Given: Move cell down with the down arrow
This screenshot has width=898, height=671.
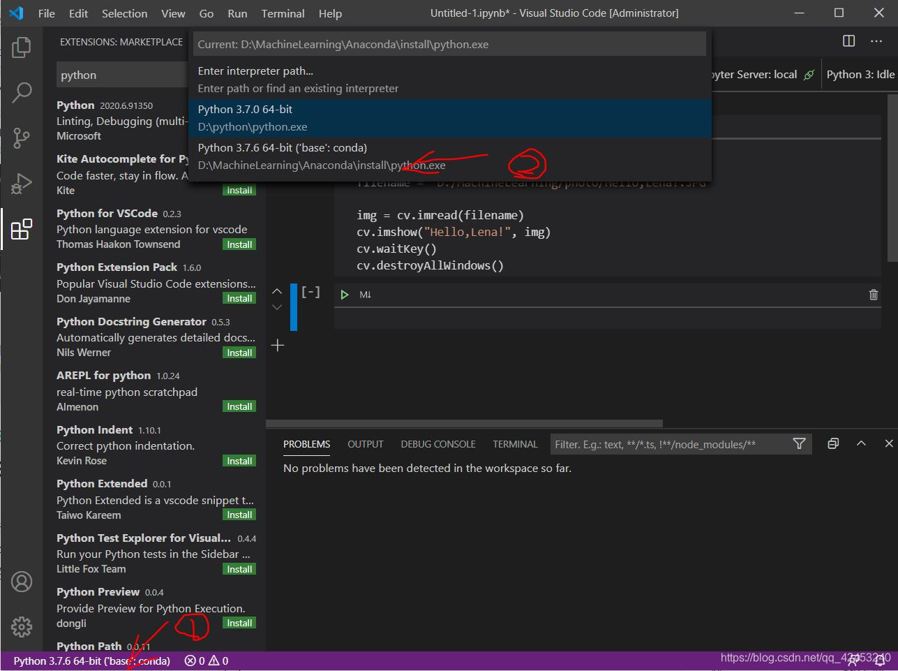Looking at the screenshot, I should (x=277, y=307).
